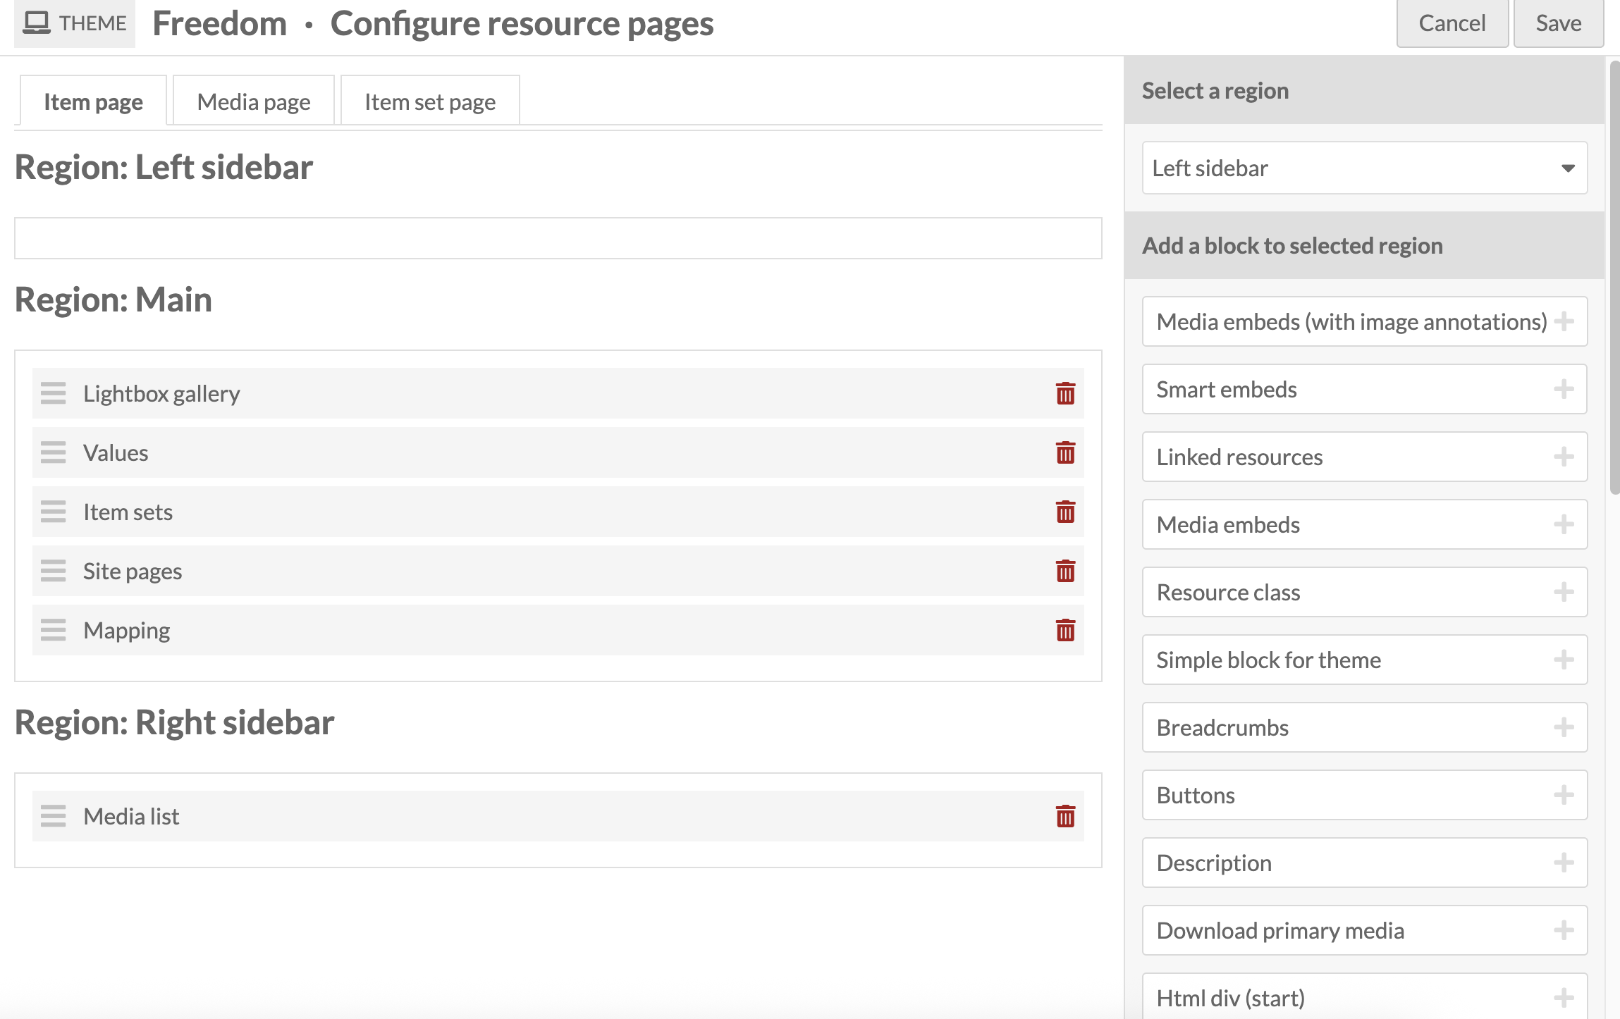Click trash icon for Item sets block
Viewport: 1620px width, 1019px height.
tap(1065, 512)
